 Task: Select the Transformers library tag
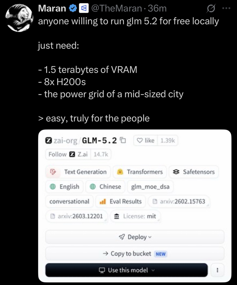click(139, 172)
